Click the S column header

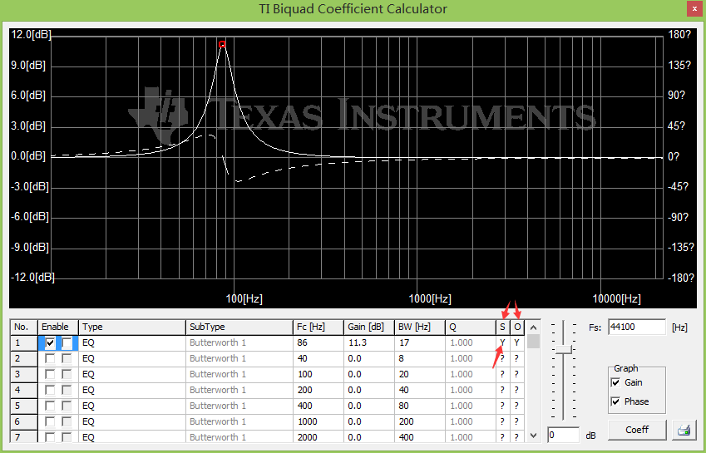[x=503, y=327]
